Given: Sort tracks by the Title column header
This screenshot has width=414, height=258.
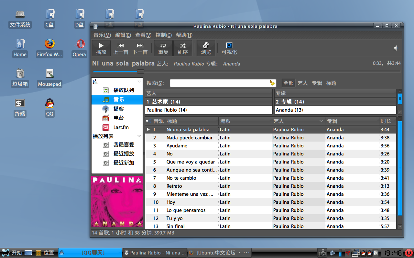Looking at the screenshot, I should (x=192, y=121).
